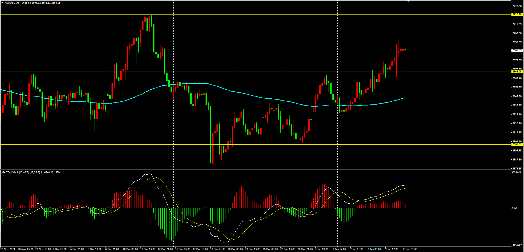Viewport: 524px width, 252px height.
Task: Click the 19.2232 MACD scale value
Action: (x=516, y=172)
